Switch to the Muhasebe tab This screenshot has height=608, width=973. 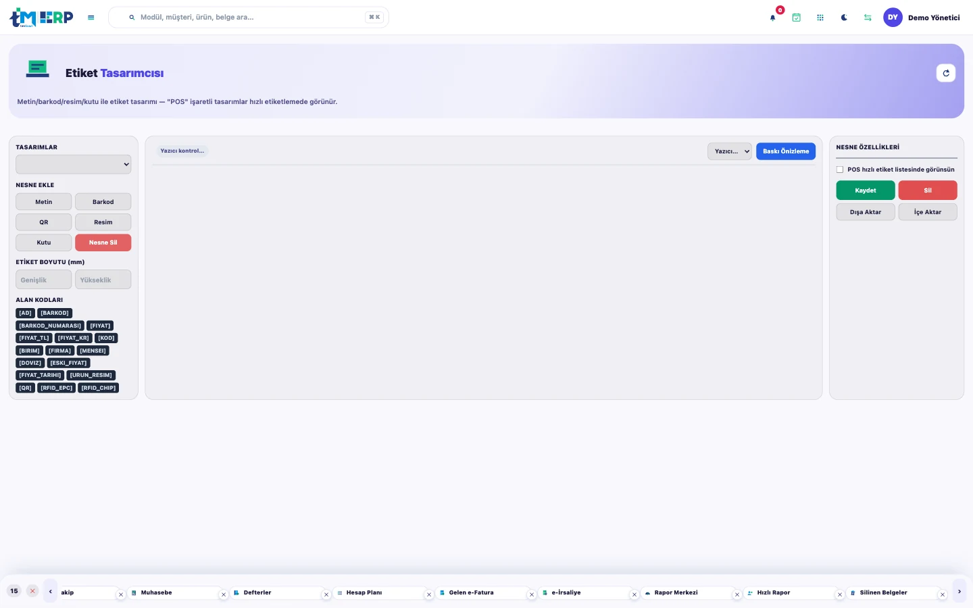point(174,592)
